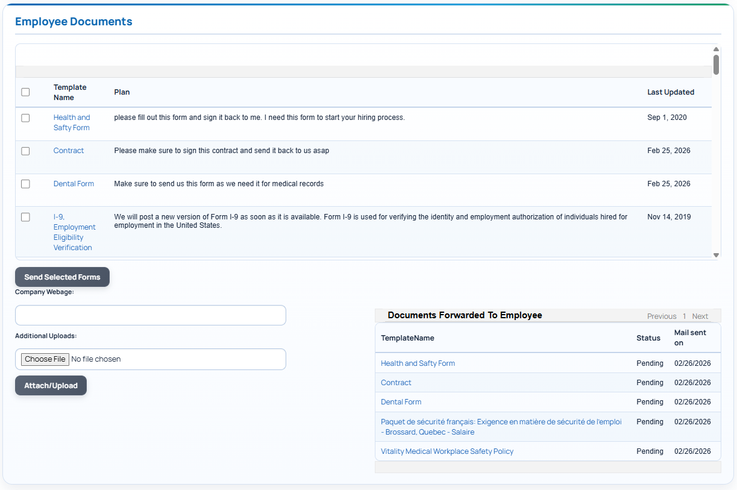This screenshot has width=737, height=490.
Task: Open the Health and Safty Form template link
Action: (72, 122)
